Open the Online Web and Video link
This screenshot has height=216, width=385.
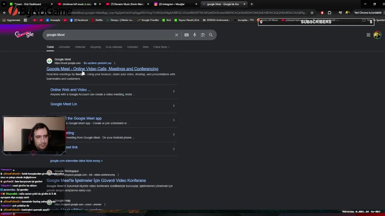point(70,90)
